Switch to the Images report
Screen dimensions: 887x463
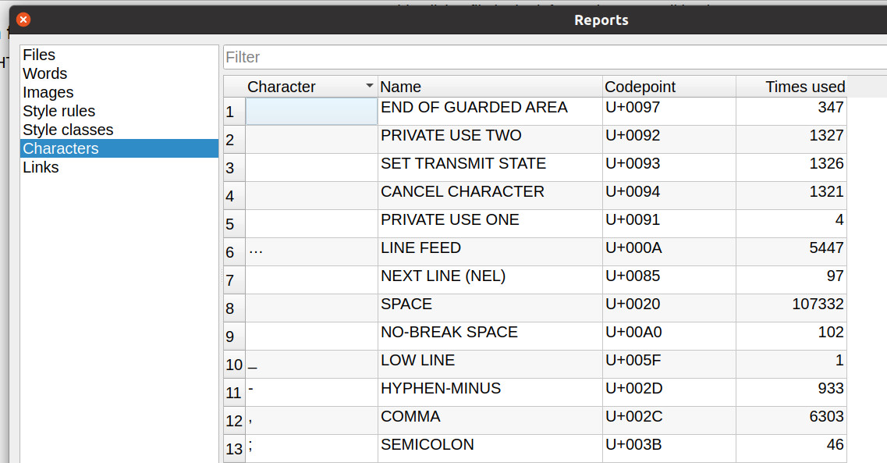click(x=48, y=92)
